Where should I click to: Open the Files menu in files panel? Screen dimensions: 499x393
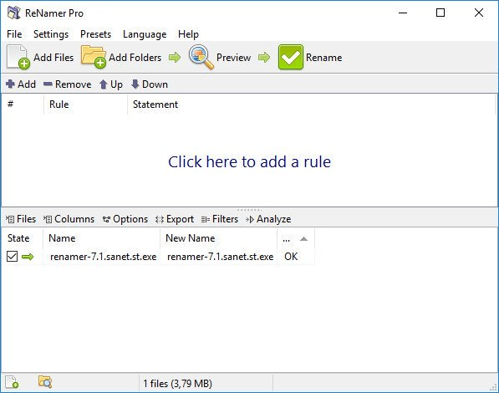21,219
